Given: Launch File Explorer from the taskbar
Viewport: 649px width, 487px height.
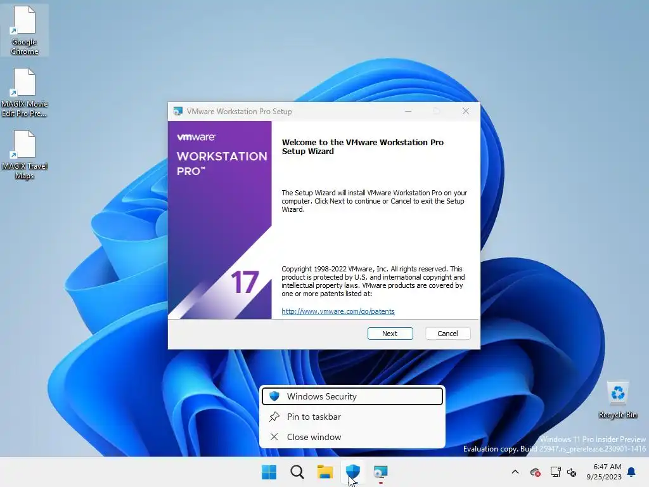Looking at the screenshot, I should (325, 472).
